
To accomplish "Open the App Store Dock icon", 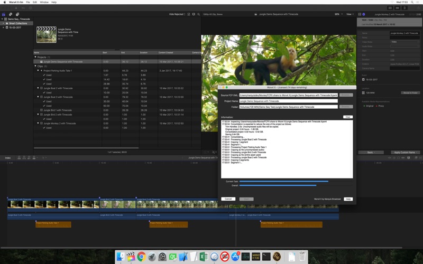I will [235, 257].
